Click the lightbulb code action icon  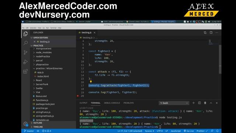pos(91,82)
